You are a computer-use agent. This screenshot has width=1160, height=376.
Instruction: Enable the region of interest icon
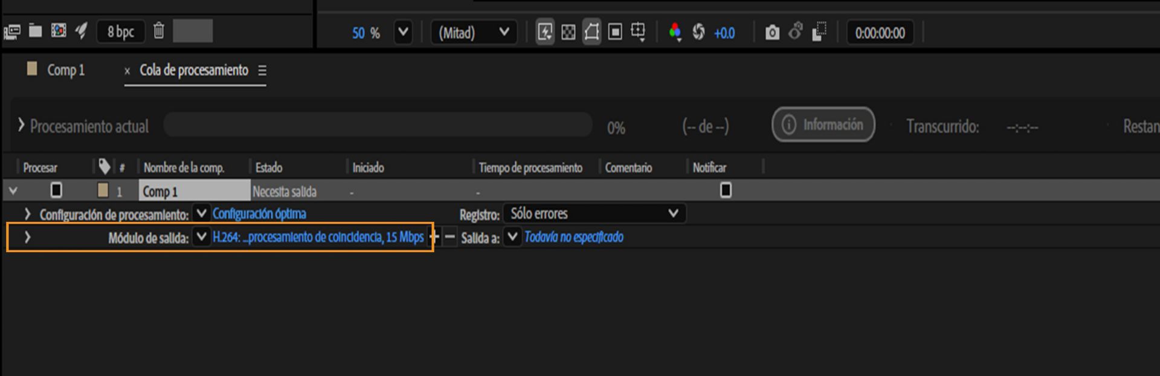coord(615,32)
